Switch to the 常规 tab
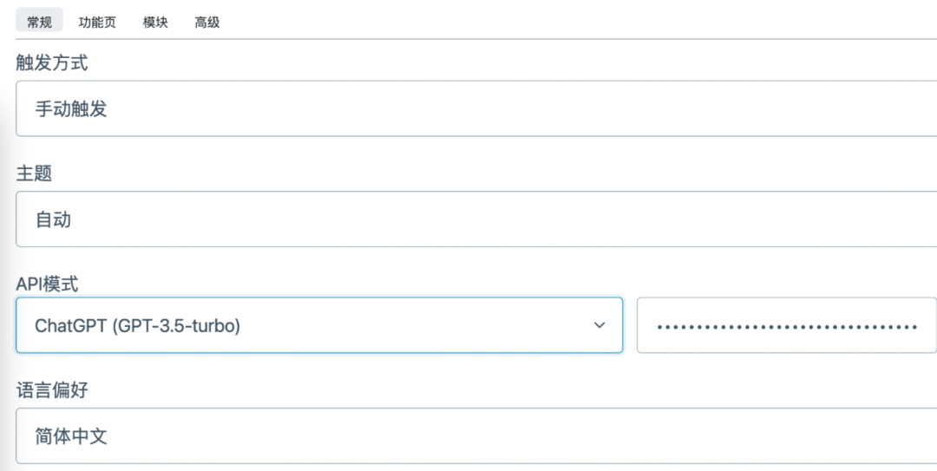937x471 pixels. point(39,23)
